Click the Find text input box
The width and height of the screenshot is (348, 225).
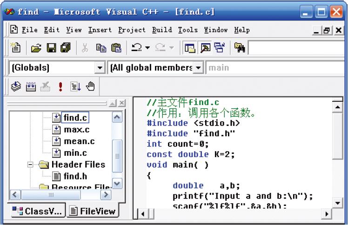tap(297, 47)
